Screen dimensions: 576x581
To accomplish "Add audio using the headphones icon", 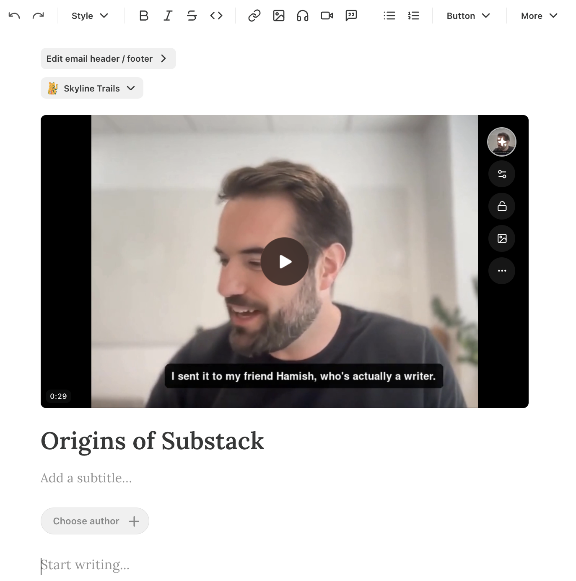I will pyautogui.click(x=303, y=16).
